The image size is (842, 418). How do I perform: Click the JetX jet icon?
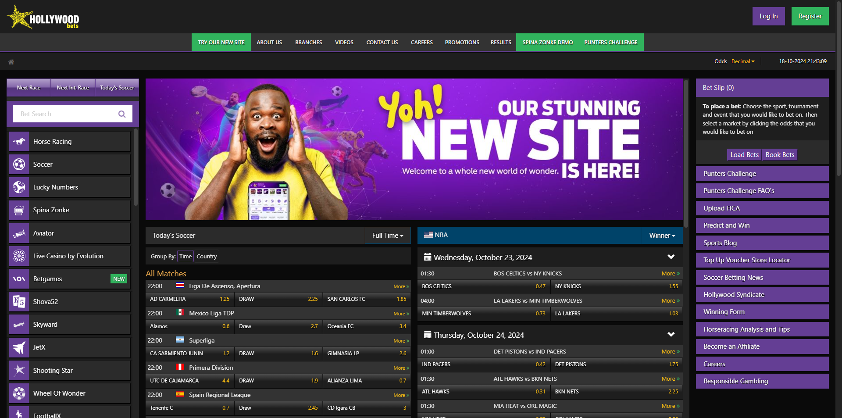click(19, 347)
